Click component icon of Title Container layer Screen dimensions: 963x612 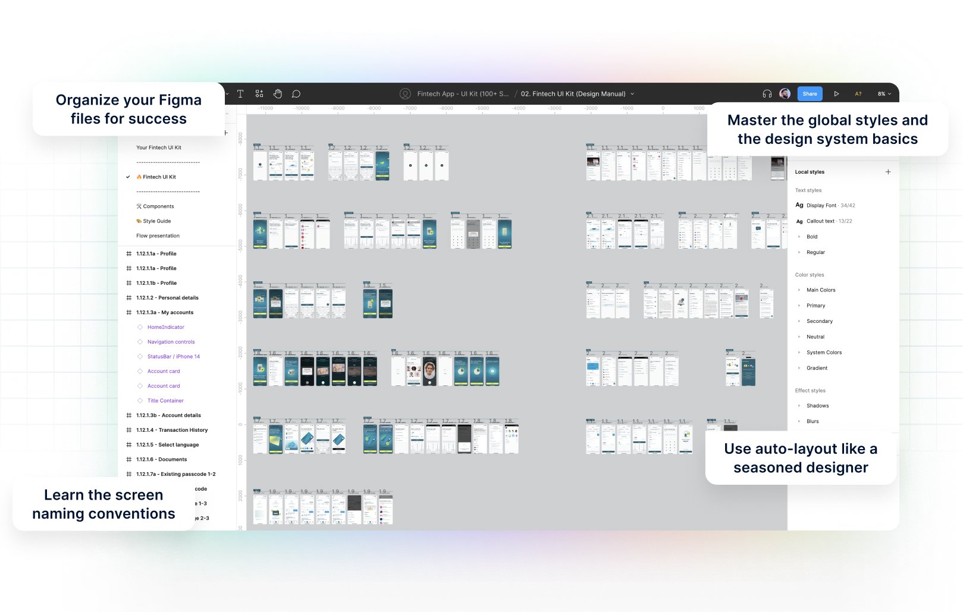140,401
